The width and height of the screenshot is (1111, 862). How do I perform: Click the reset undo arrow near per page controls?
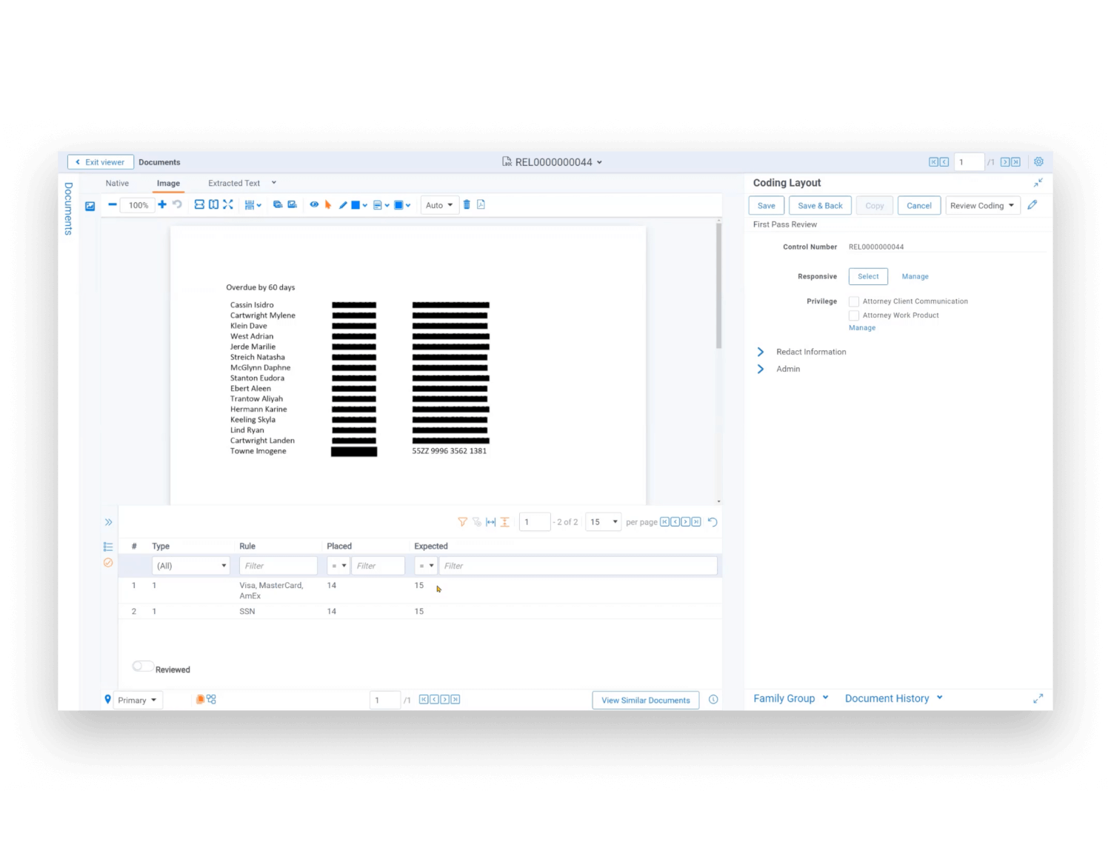[713, 521]
